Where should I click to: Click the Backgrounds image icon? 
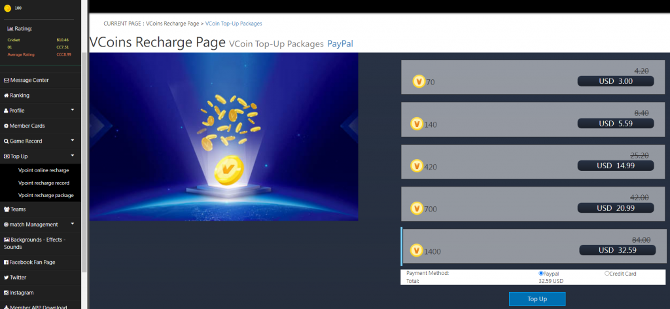7,240
